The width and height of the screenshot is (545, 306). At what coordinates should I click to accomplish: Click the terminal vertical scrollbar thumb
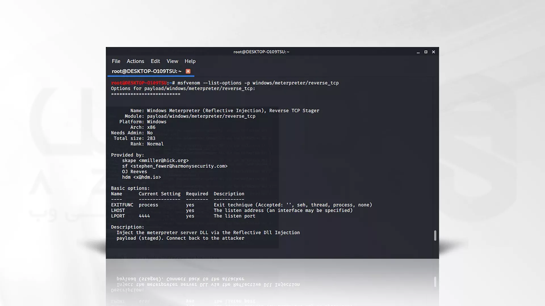(x=435, y=235)
